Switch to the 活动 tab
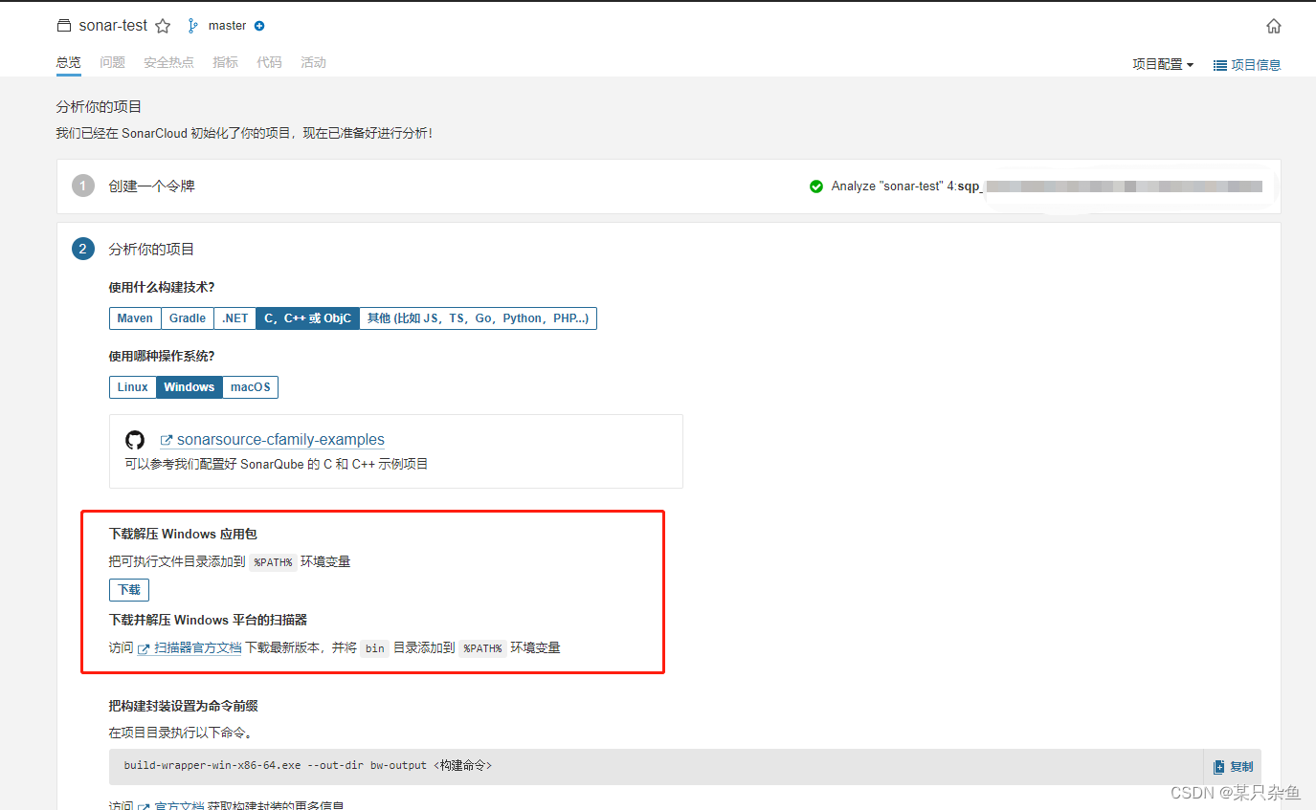1316x810 pixels. [313, 62]
